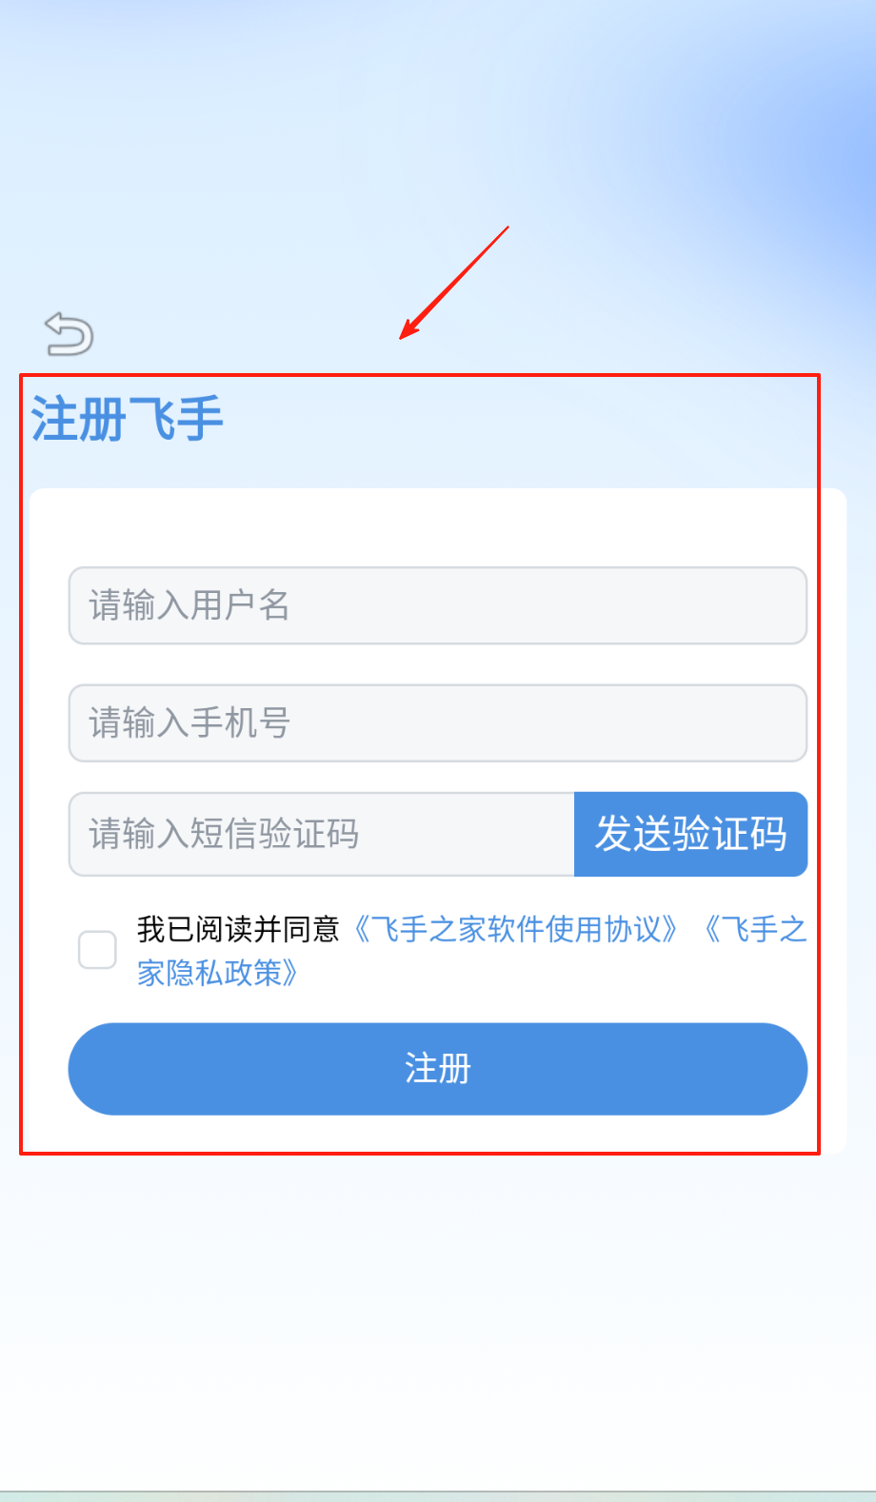
Task: Select the 请输入手机号 phone number field
Action: point(438,722)
